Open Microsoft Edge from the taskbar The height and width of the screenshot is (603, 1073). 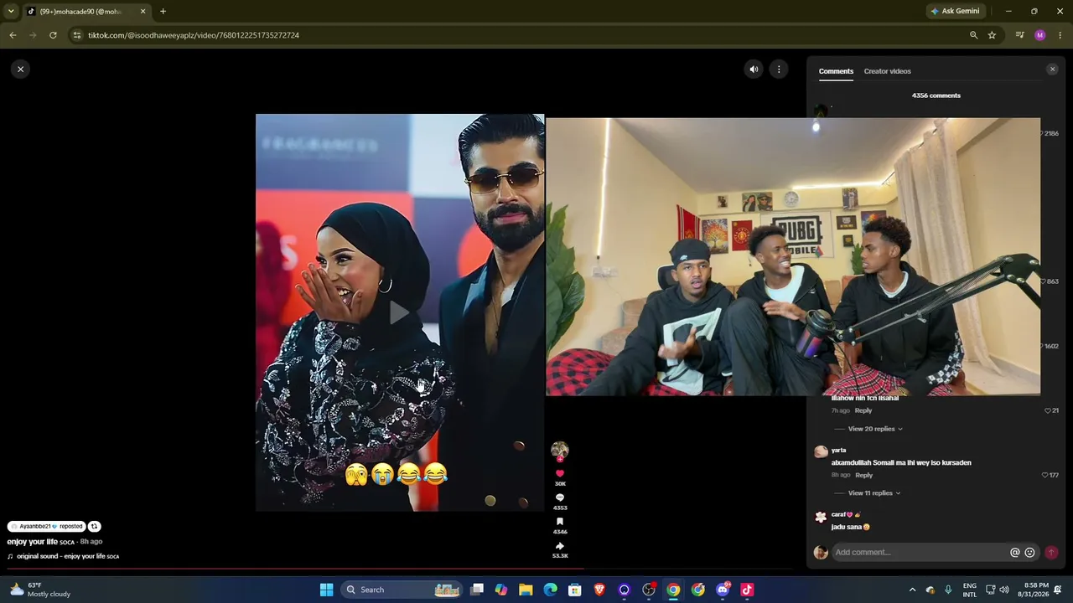[550, 590]
